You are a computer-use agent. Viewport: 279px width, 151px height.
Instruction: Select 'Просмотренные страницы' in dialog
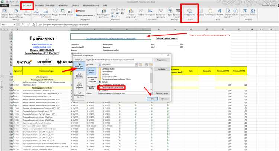pos(91,79)
